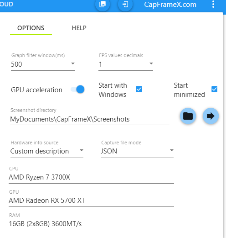This screenshot has width=226, height=238.
Task: Edit the GPU field showing AMD Radeon RX 5700 XT
Action: tap(91, 201)
